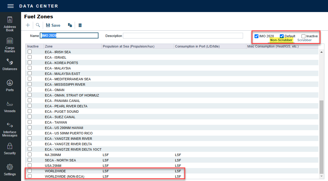Click scrollbar down arrow in zone list
The image size is (328, 181).
click(x=321, y=176)
